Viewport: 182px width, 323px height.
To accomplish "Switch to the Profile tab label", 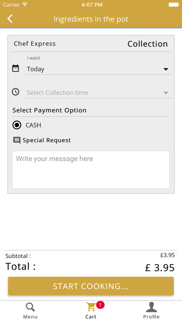I will pos(151,317).
